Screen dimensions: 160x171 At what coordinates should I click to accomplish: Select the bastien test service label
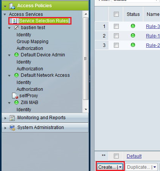tap(33, 28)
